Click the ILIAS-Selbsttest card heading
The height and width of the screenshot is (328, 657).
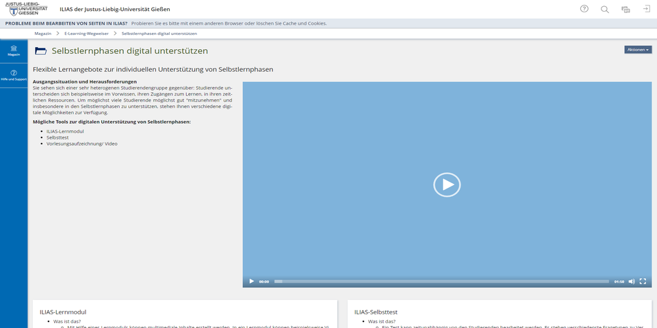376,312
